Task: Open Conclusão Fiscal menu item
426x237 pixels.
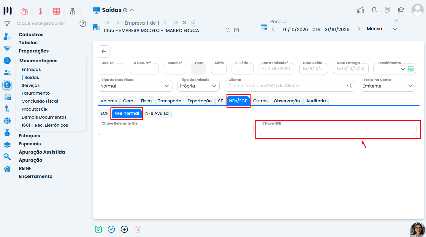Action: click(x=40, y=101)
